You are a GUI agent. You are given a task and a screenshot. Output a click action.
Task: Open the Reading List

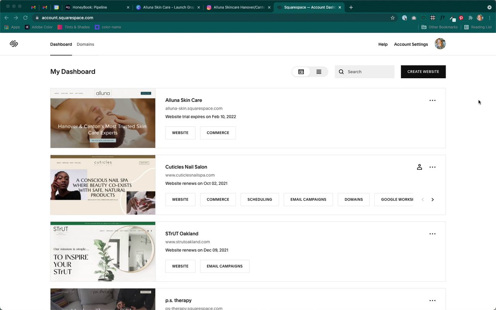tap(478, 27)
